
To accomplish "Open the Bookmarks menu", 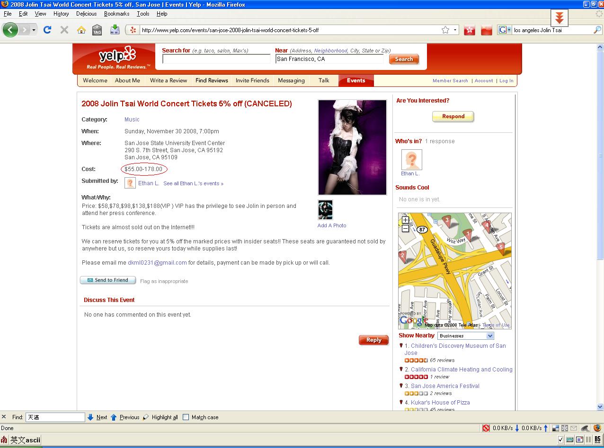I will pos(116,14).
